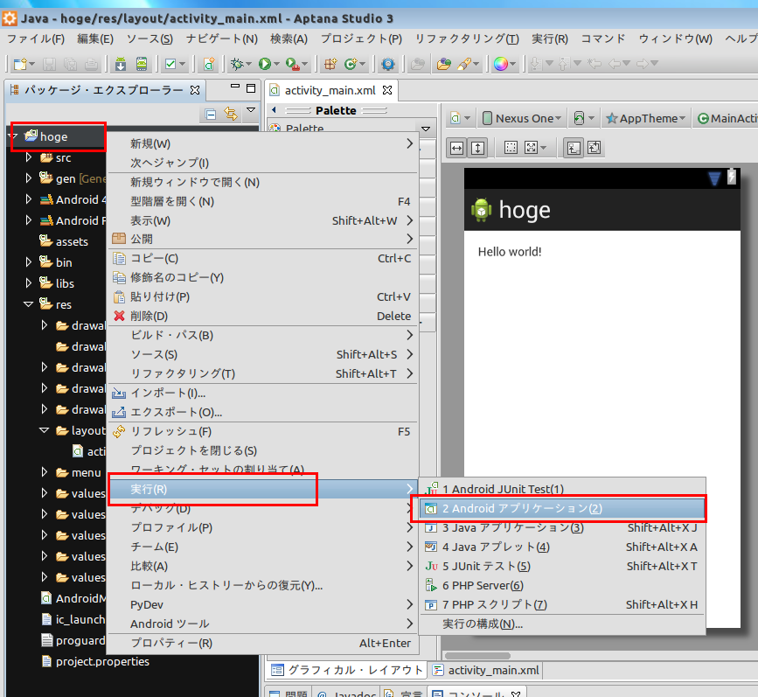Screen dimensions: 758x697
Task: Maximize the Package Explorer panel
Action: [x=251, y=88]
